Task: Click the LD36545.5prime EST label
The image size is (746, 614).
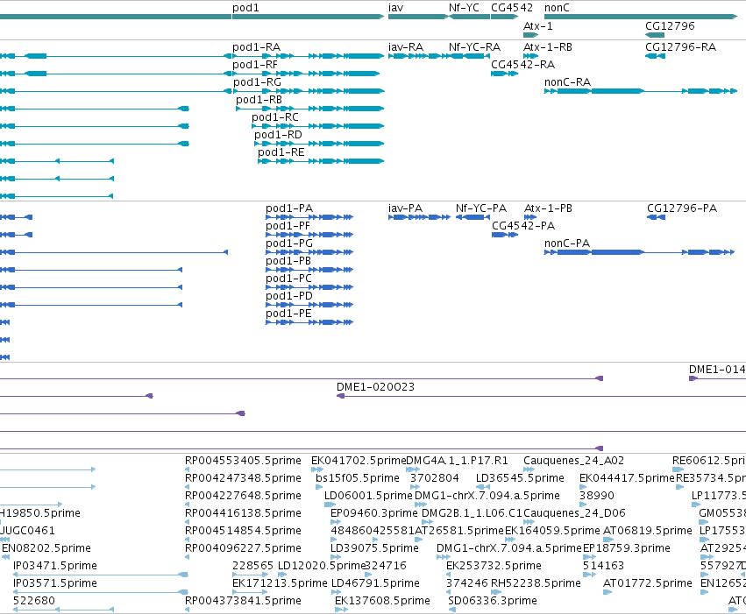Action: 520,478
